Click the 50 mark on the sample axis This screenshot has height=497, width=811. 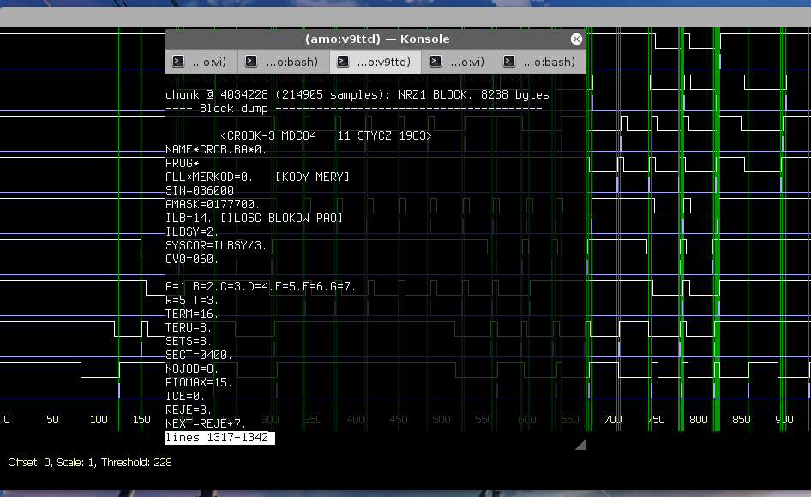click(x=52, y=420)
